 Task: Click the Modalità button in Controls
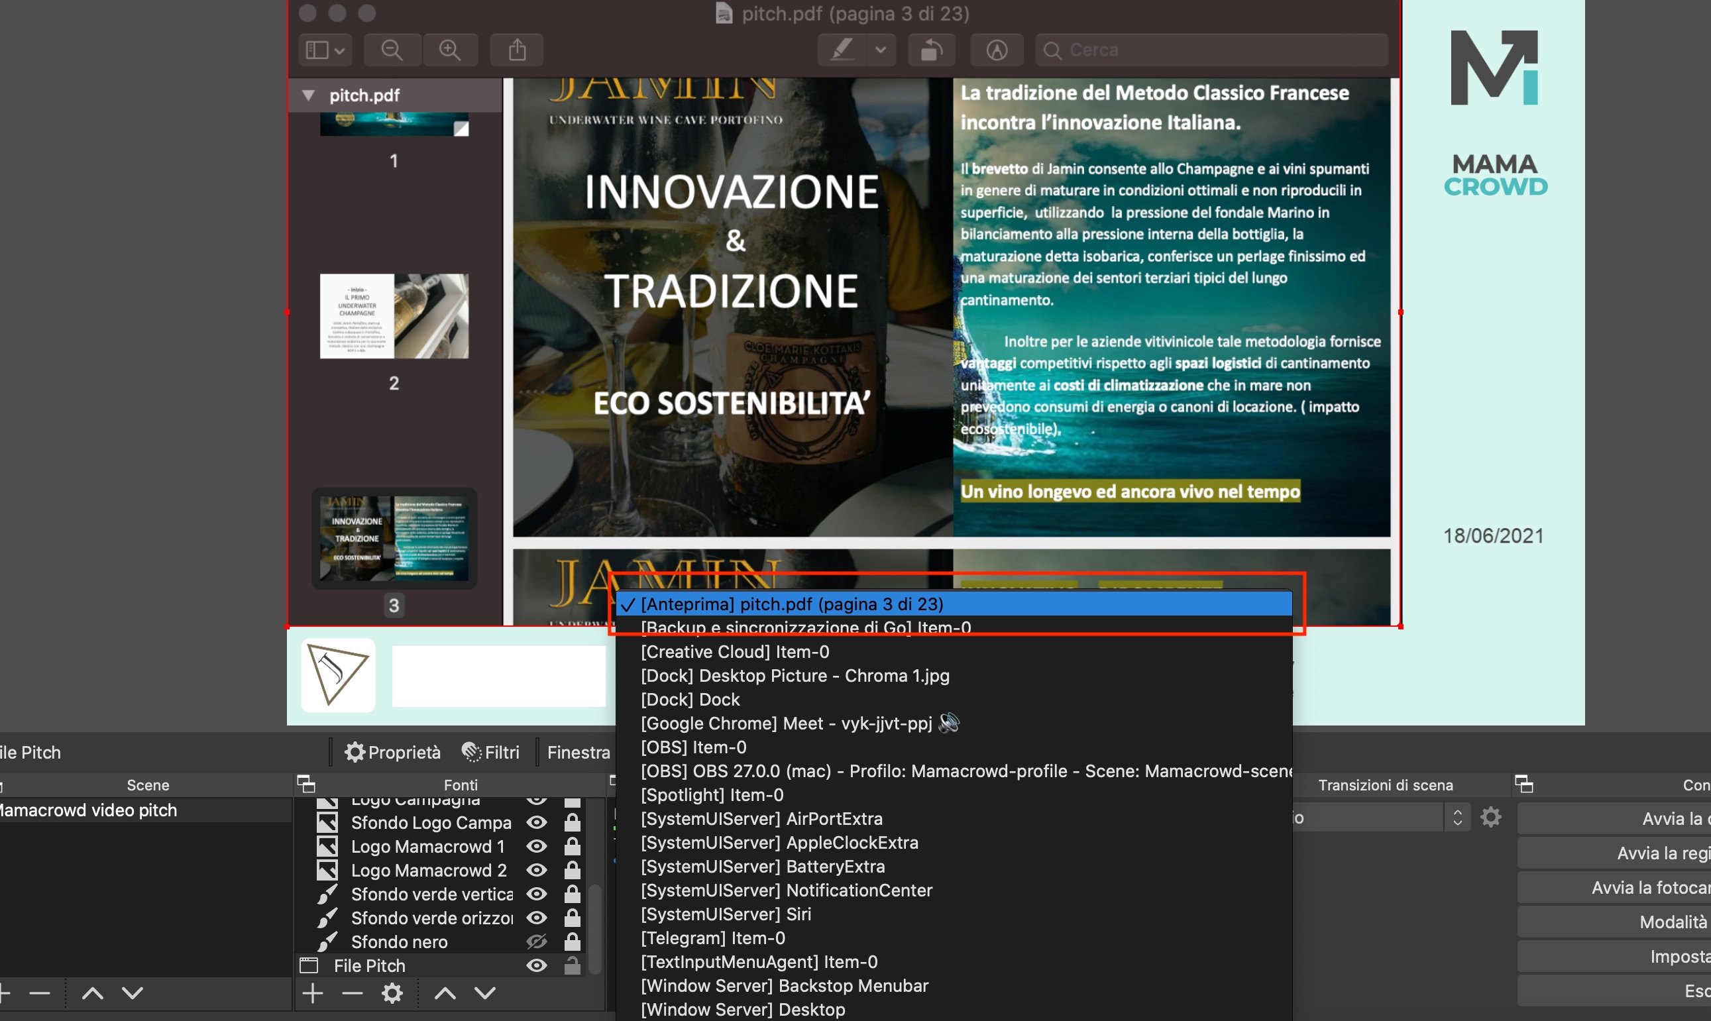click(1614, 922)
